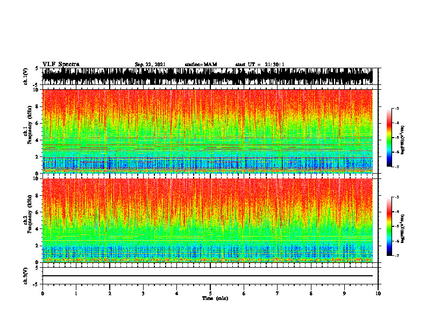
Task: Click the log(PSD) label beside ch.1 color bar
Action: point(403,140)
